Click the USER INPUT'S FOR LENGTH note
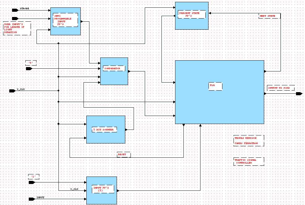Viewport: 305px width, 205px height. [x=17, y=28]
